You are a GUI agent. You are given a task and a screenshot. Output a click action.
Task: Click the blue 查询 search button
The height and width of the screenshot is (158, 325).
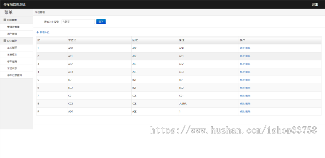point(101,22)
